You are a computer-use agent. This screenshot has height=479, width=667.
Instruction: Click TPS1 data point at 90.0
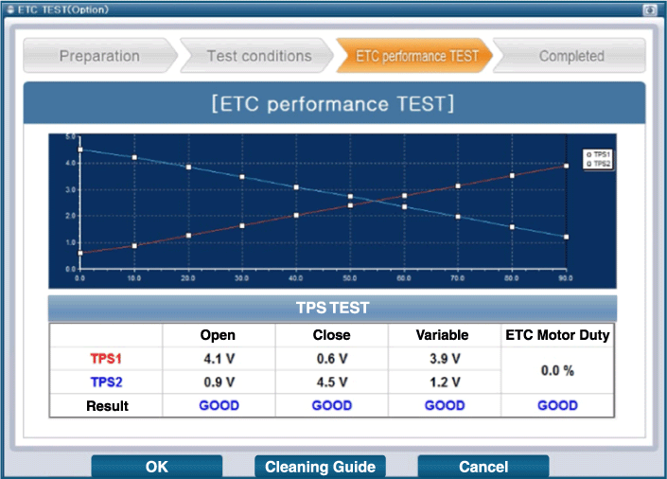pyautogui.click(x=566, y=166)
